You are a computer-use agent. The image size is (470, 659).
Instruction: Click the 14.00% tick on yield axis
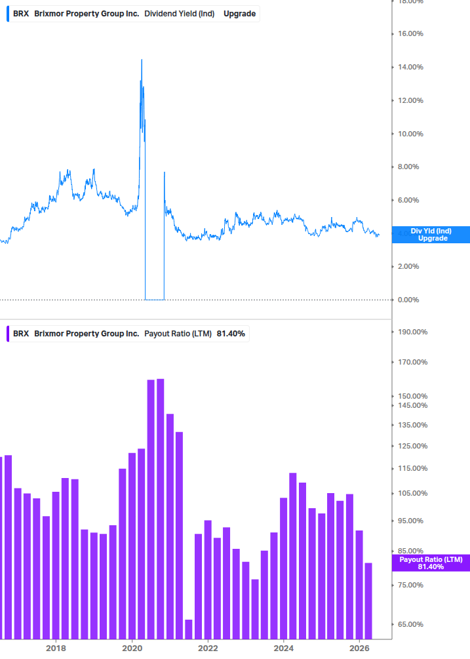pyautogui.click(x=410, y=68)
